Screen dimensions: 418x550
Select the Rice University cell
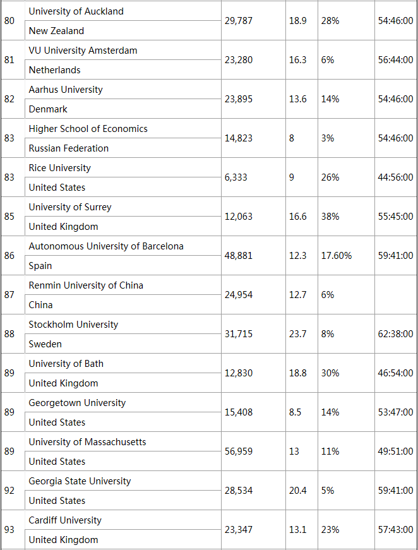[x=59, y=168]
